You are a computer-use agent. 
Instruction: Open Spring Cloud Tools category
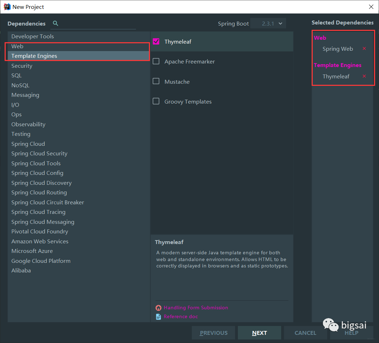[79, 164]
